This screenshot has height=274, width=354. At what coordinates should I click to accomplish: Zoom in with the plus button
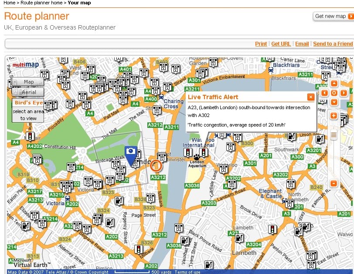pyautogui.click(x=334, y=116)
